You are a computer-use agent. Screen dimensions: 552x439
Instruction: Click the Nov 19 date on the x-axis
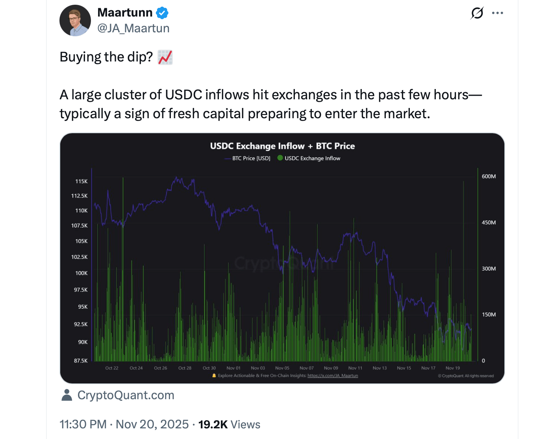tap(452, 368)
